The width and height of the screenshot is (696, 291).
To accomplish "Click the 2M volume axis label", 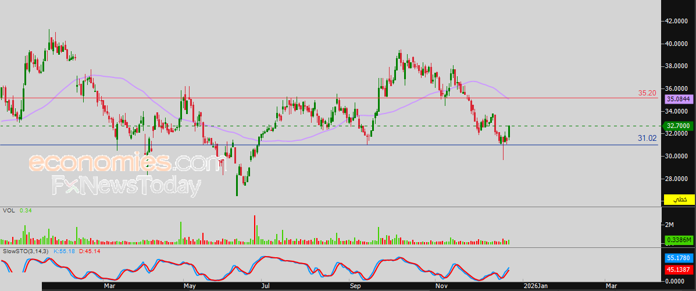I will point(669,225).
